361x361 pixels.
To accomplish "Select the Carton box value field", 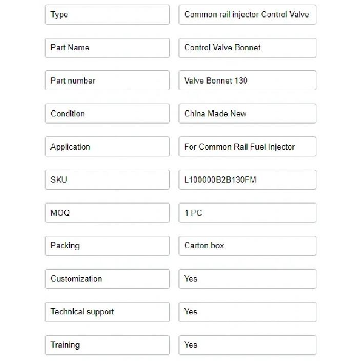I will tap(248, 246).
